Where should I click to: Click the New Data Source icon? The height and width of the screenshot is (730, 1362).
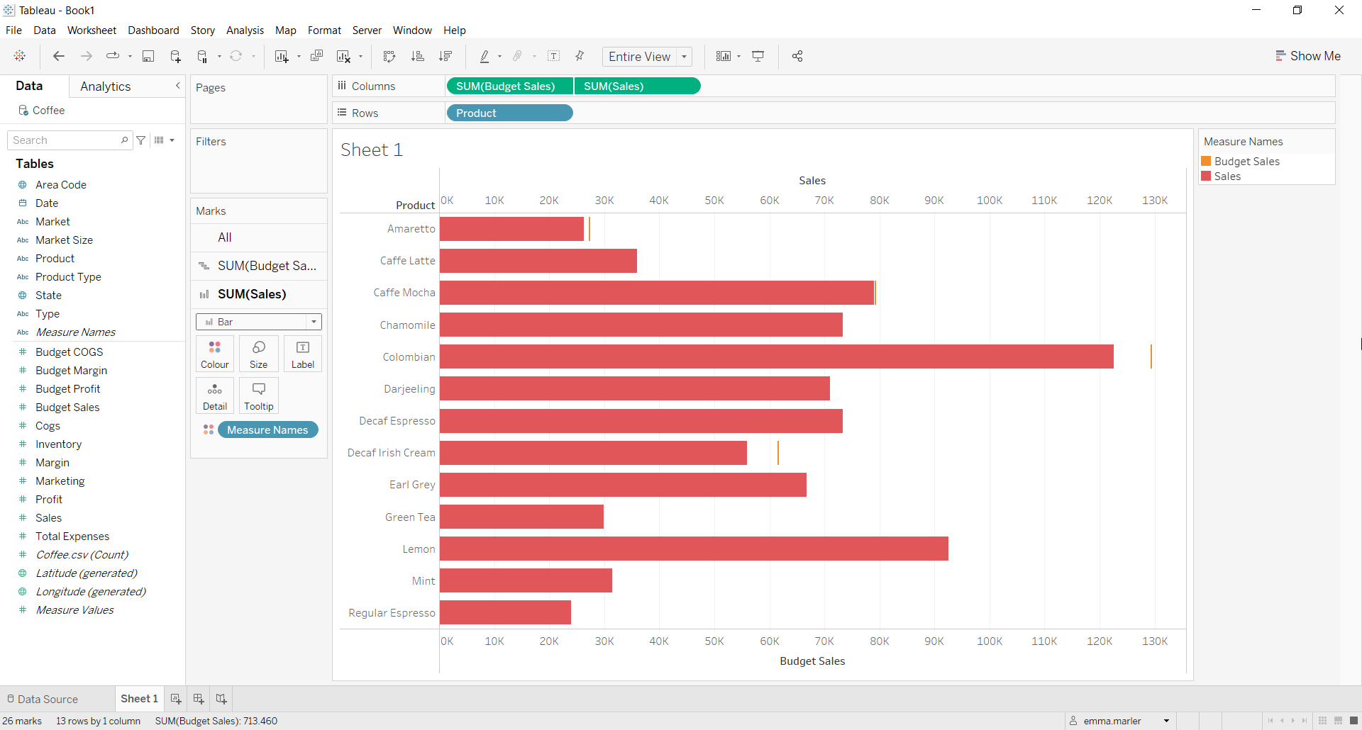coord(175,56)
